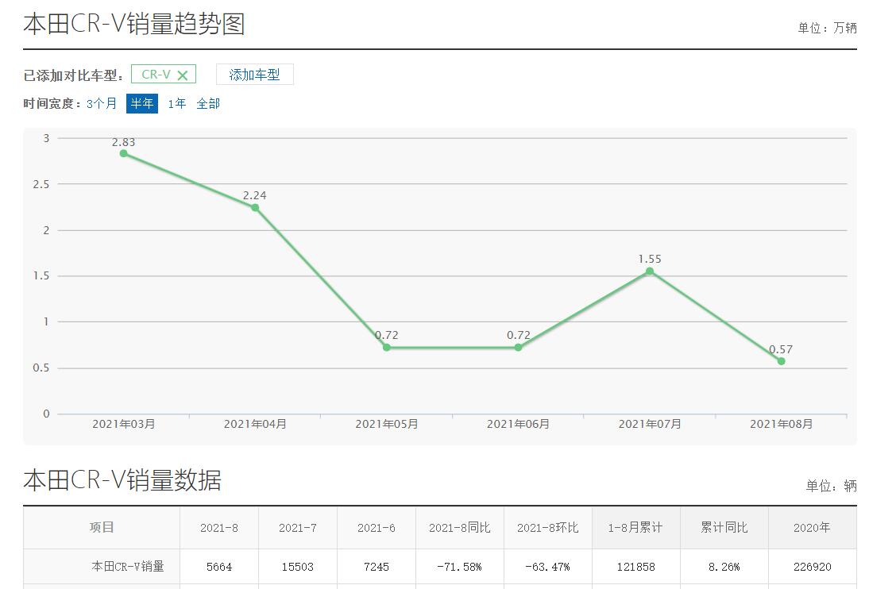Click the 2021年07月 axis label

650,424
